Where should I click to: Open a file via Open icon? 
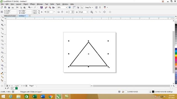tap(5, 7)
